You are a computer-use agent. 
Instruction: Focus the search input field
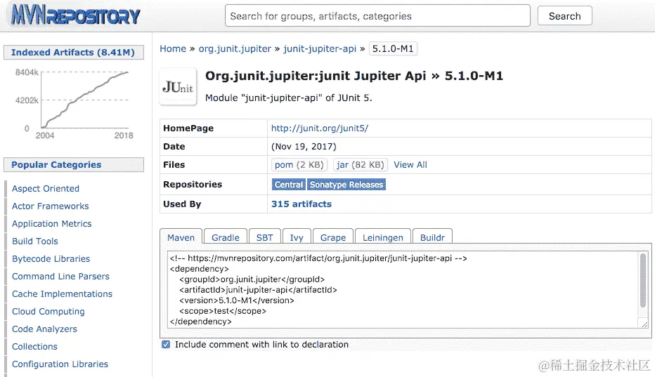[x=377, y=16]
